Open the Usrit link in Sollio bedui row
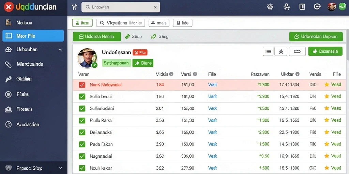This screenshot has width=349, height=174. [x=213, y=96]
